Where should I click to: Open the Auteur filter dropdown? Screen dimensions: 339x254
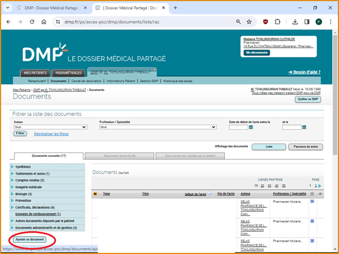tap(50, 127)
